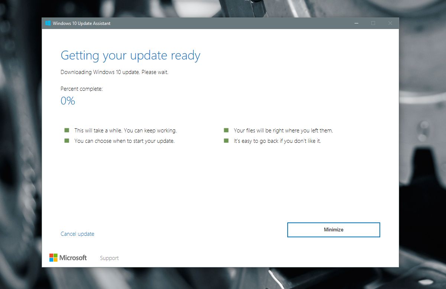Click the 0% progress percentage
This screenshot has width=446, height=289.
click(68, 101)
